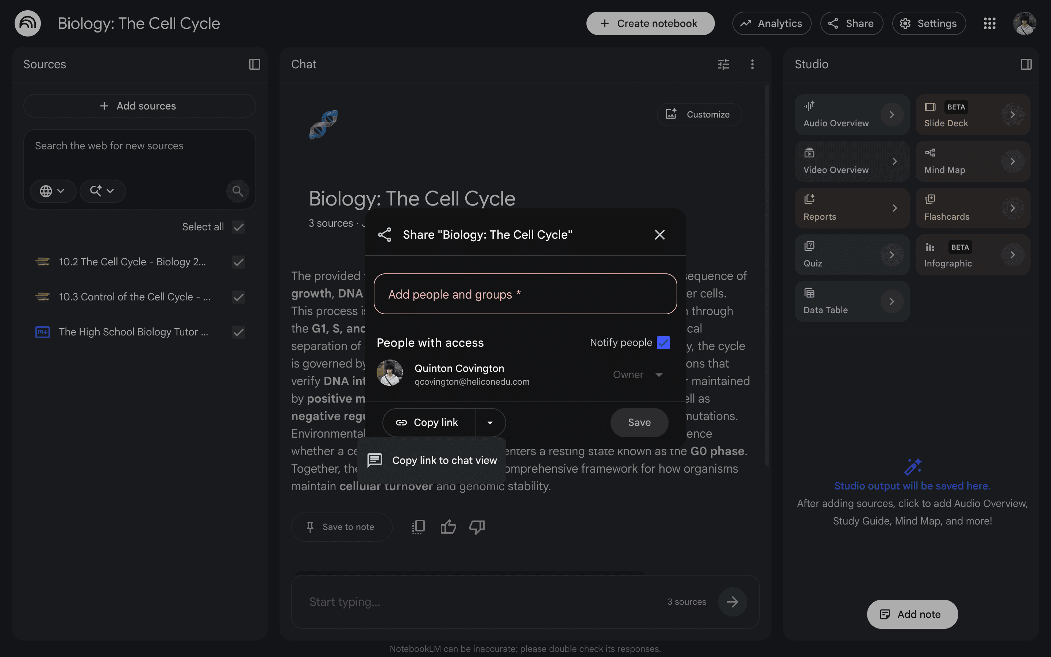Click the notebook title Biology: The Cell Cycle

coord(139,23)
